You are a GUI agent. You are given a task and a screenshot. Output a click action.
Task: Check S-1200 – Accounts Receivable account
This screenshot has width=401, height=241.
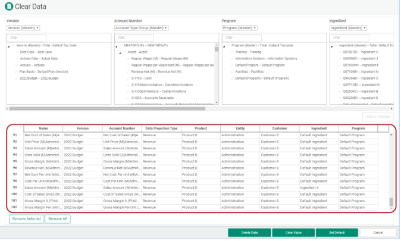[128, 98]
